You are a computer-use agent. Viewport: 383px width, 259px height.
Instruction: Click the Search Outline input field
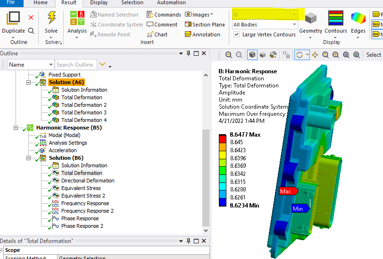[75, 65]
